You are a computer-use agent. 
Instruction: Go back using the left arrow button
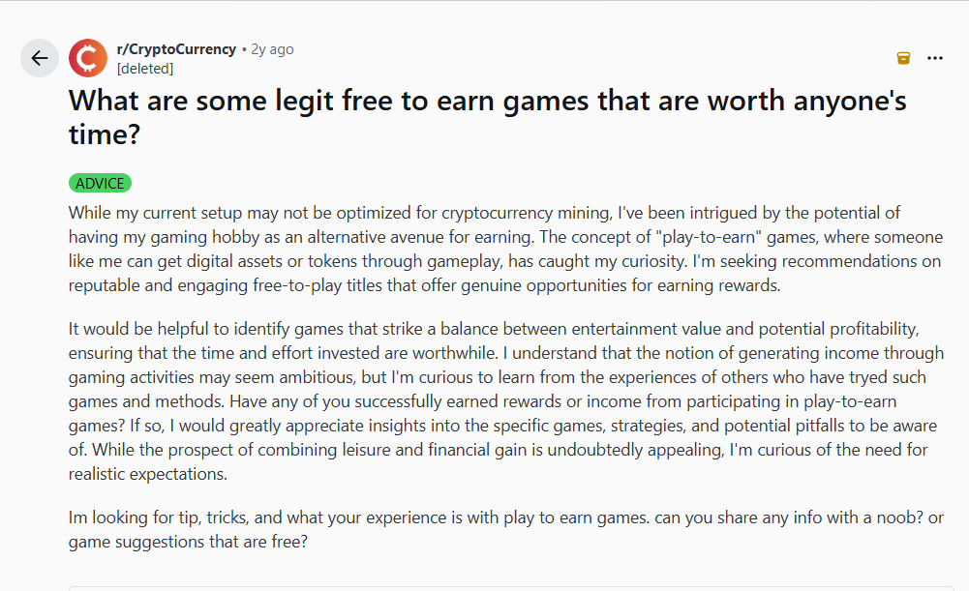pos(40,58)
